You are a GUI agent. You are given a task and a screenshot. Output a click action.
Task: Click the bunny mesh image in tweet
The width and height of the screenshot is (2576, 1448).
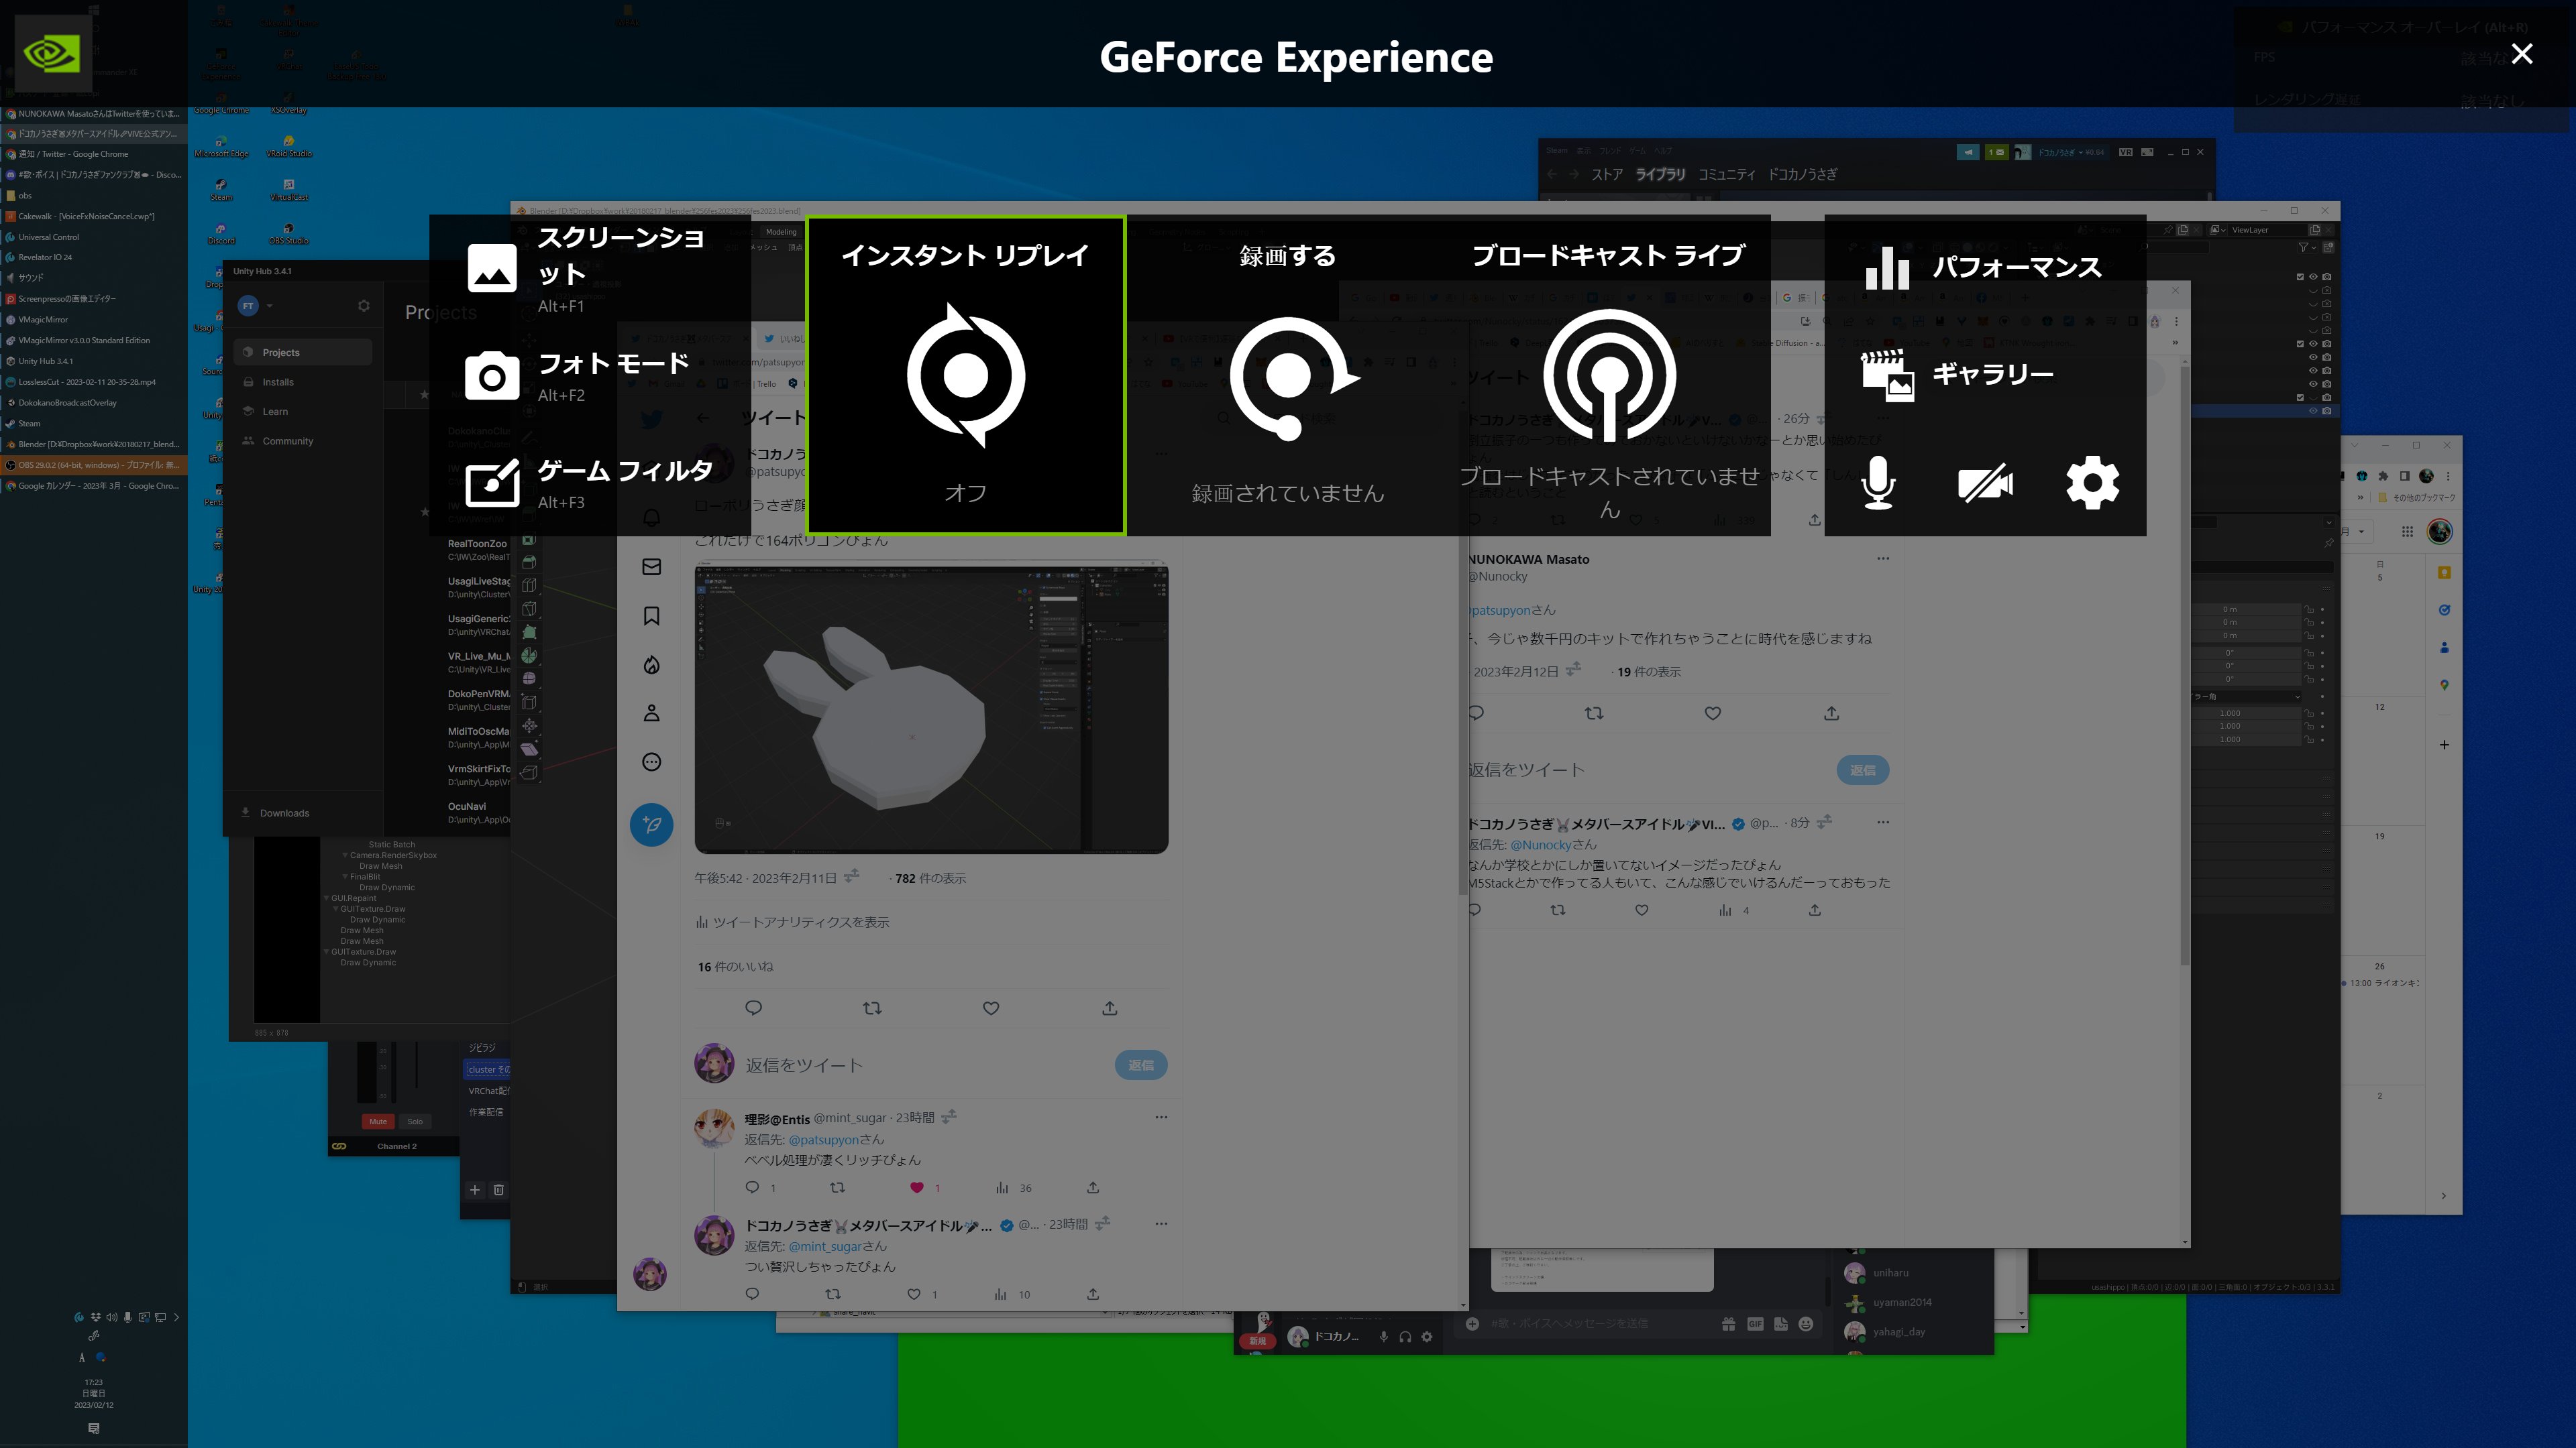(931, 707)
